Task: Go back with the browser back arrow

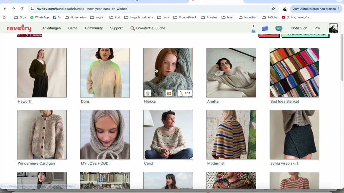Action: 5,9
